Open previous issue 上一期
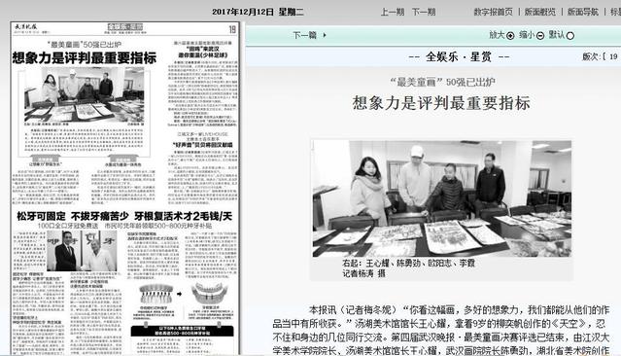The width and height of the screenshot is (621, 356). (x=393, y=12)
